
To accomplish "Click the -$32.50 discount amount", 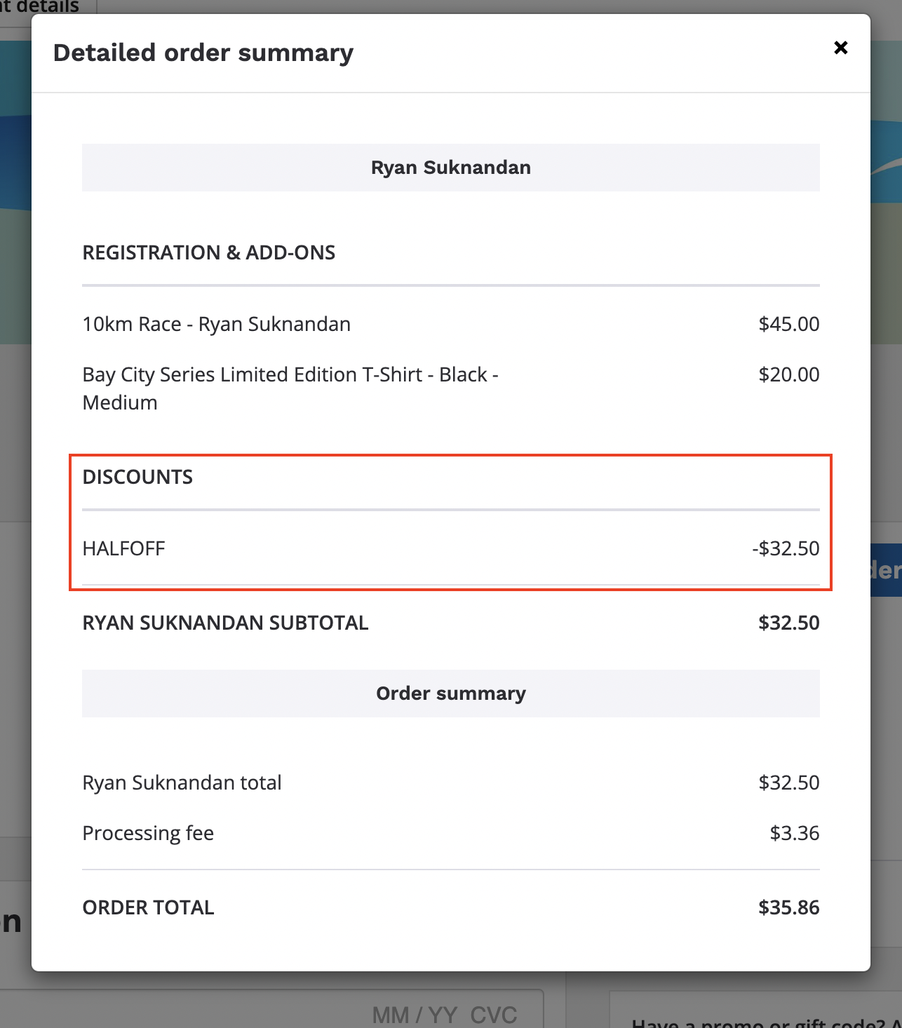I will pos(786,548).
